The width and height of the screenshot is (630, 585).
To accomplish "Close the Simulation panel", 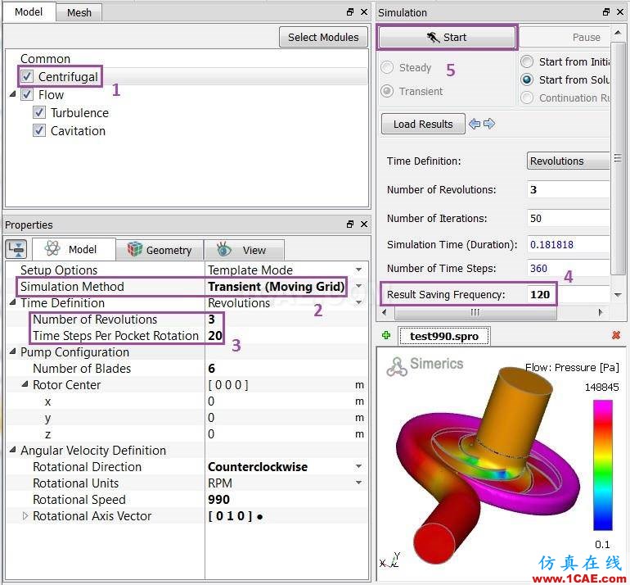I will [x=620, y=12].
